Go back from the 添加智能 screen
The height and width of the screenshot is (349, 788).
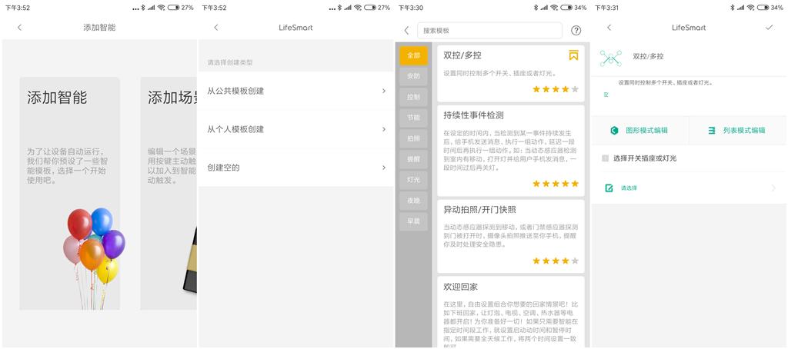pyautogui.click(x=19, y=28)
